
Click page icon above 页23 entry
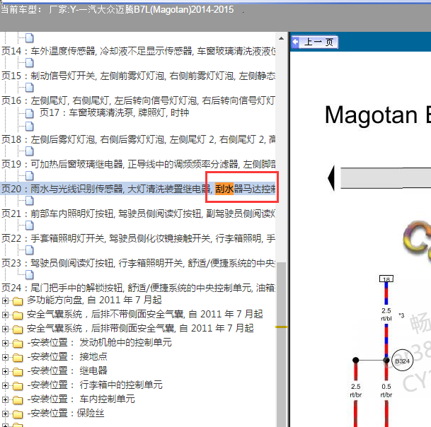point(30,250)
